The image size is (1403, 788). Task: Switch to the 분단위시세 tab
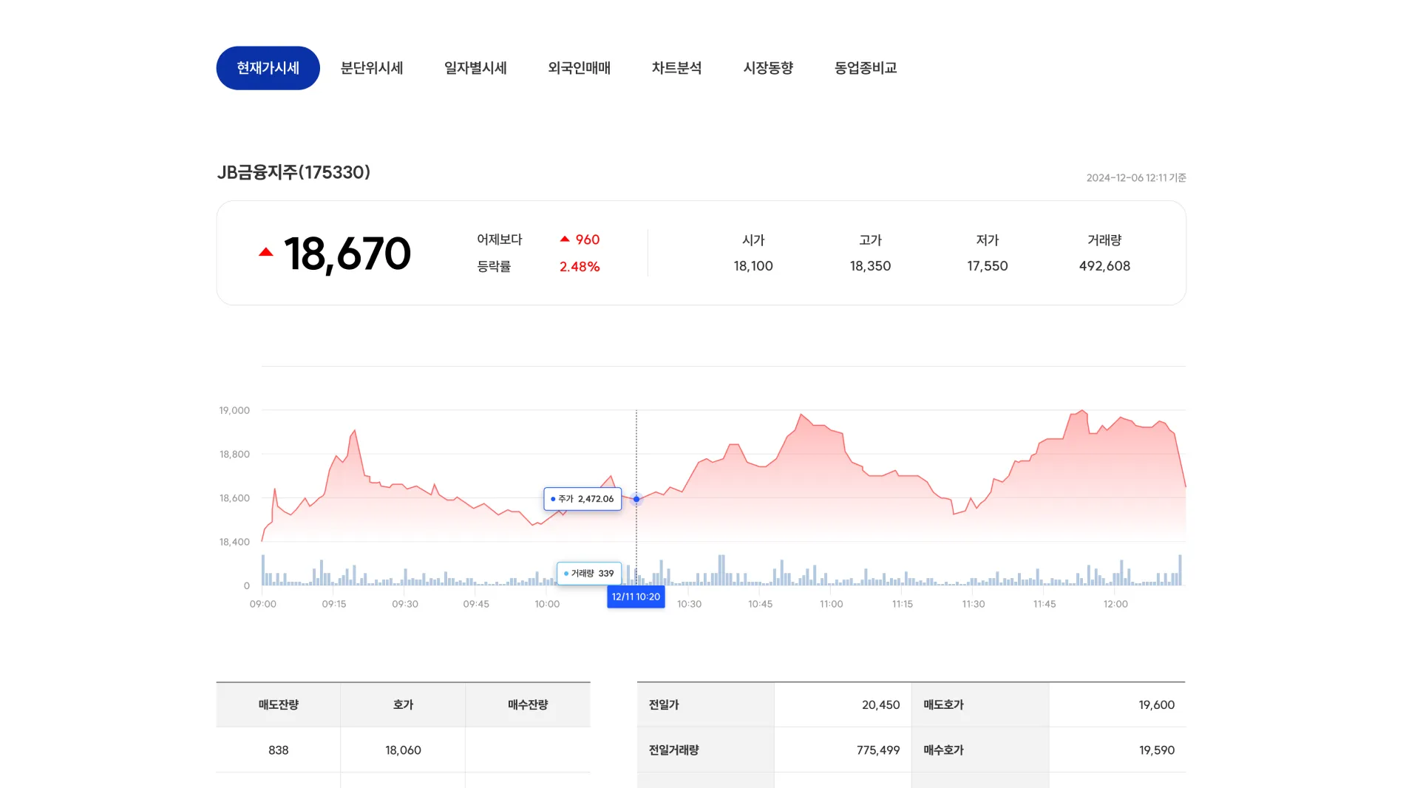(372, 68)
